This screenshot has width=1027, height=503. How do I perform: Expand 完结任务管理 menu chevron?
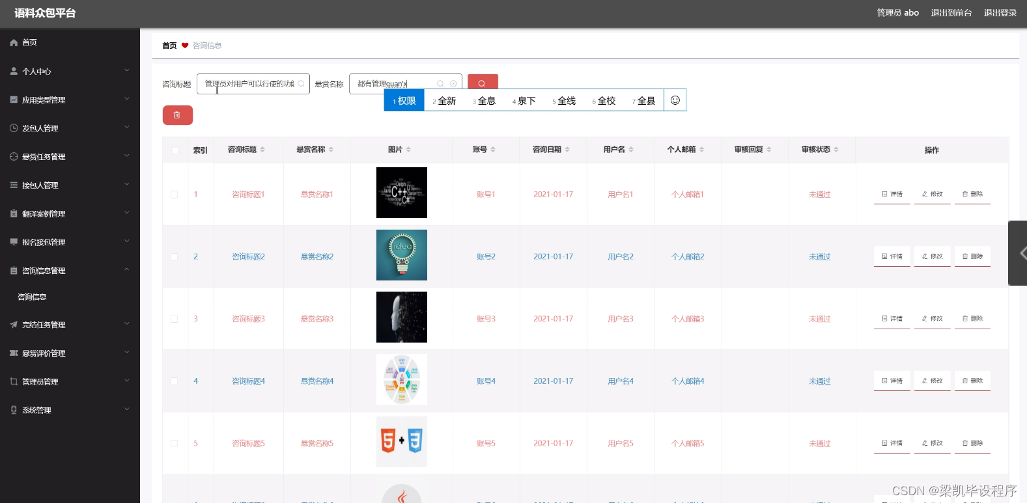pos(127,324)
